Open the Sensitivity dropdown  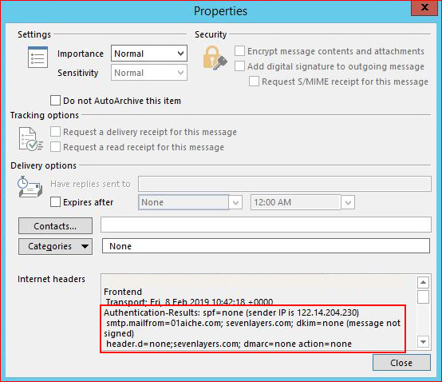(x=149, y=73)
